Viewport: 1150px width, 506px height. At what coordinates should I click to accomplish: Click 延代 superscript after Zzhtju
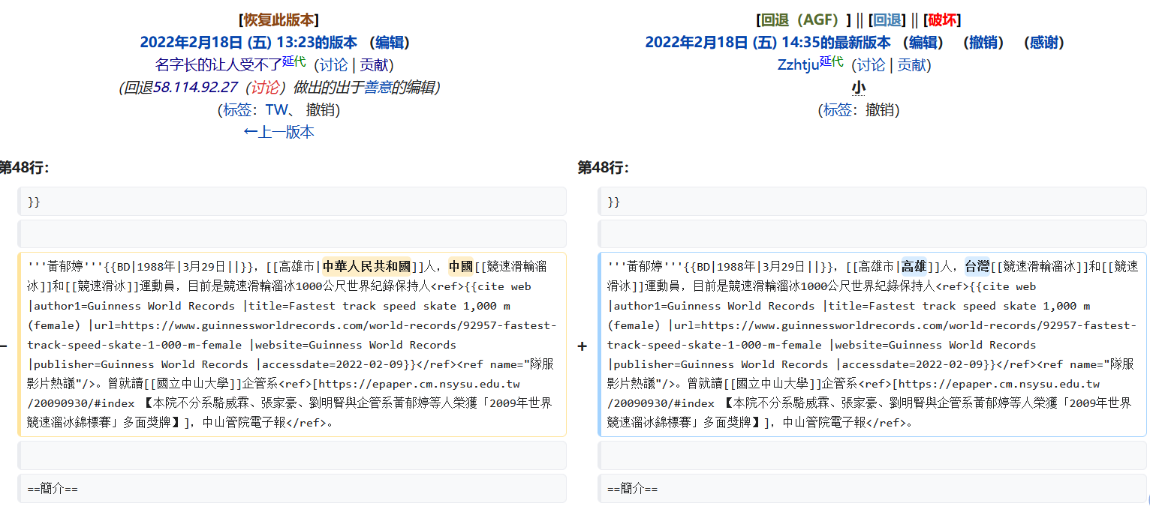tap(831, 61)
